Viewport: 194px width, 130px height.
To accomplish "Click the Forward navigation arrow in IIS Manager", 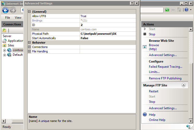I will 13,10.
